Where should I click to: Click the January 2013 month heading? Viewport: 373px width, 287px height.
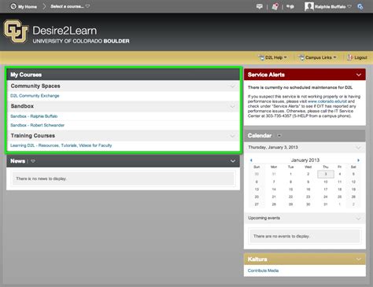point(305,160)
